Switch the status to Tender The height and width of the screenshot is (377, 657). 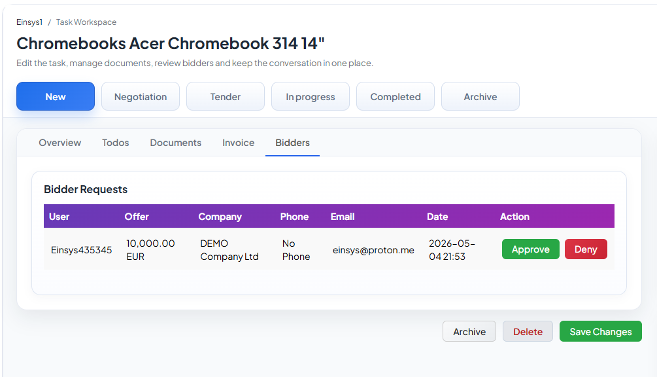[226, 96]
